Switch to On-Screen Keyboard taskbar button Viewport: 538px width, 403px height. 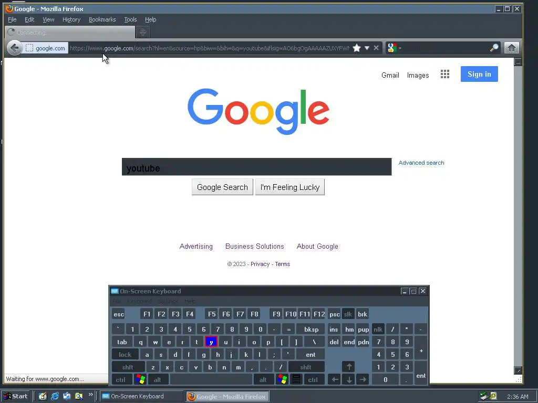[x=141, y=396]
